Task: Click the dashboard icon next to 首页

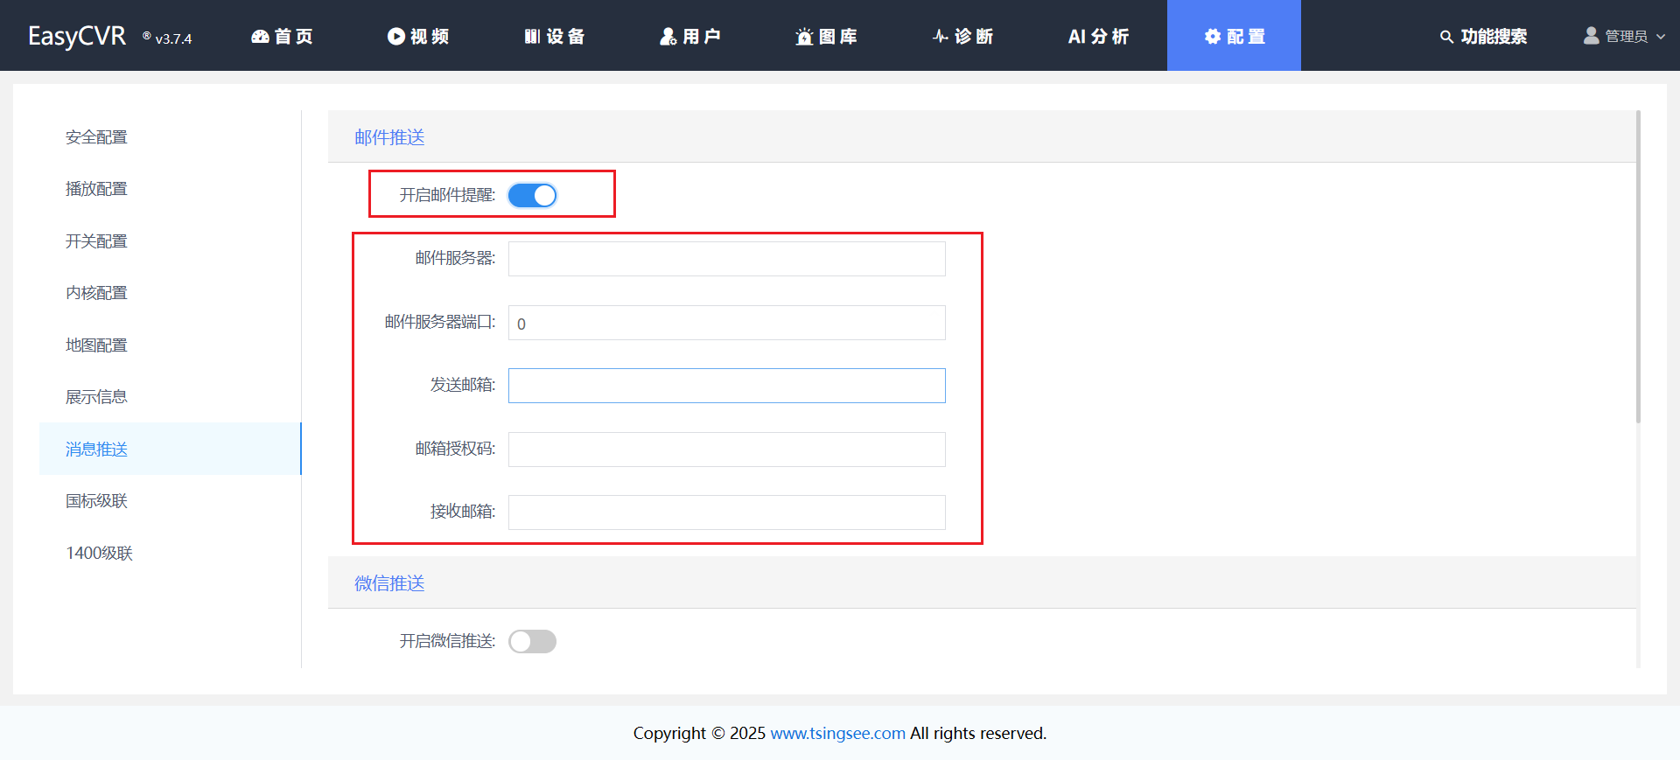Action: click(260, 37)
